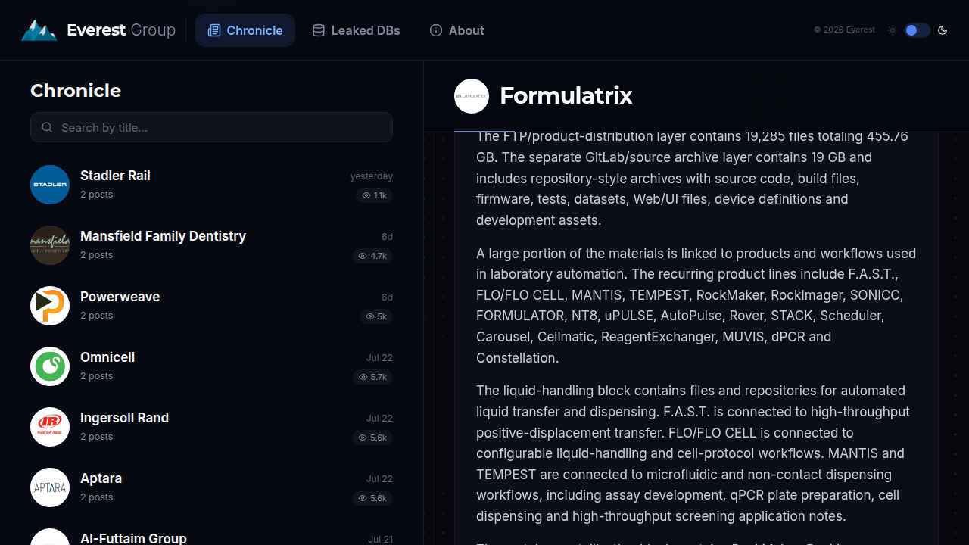The width and height of the screenshot is (969, 545).
Task: Open the About tab
Action: tap(457, 30)
